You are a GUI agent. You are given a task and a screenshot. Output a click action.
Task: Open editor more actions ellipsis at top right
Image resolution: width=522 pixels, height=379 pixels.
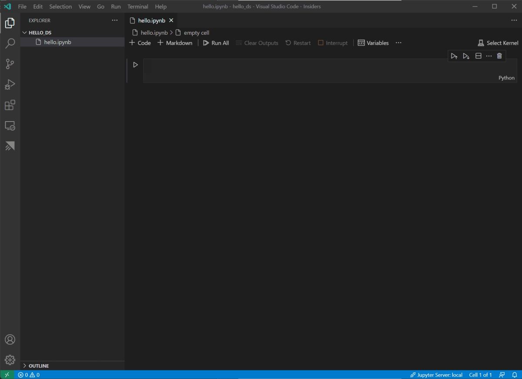514,20
